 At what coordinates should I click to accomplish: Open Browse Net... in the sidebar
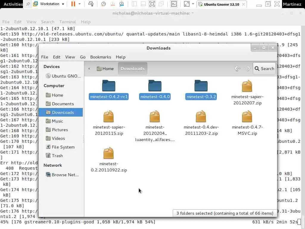[62, 175]
